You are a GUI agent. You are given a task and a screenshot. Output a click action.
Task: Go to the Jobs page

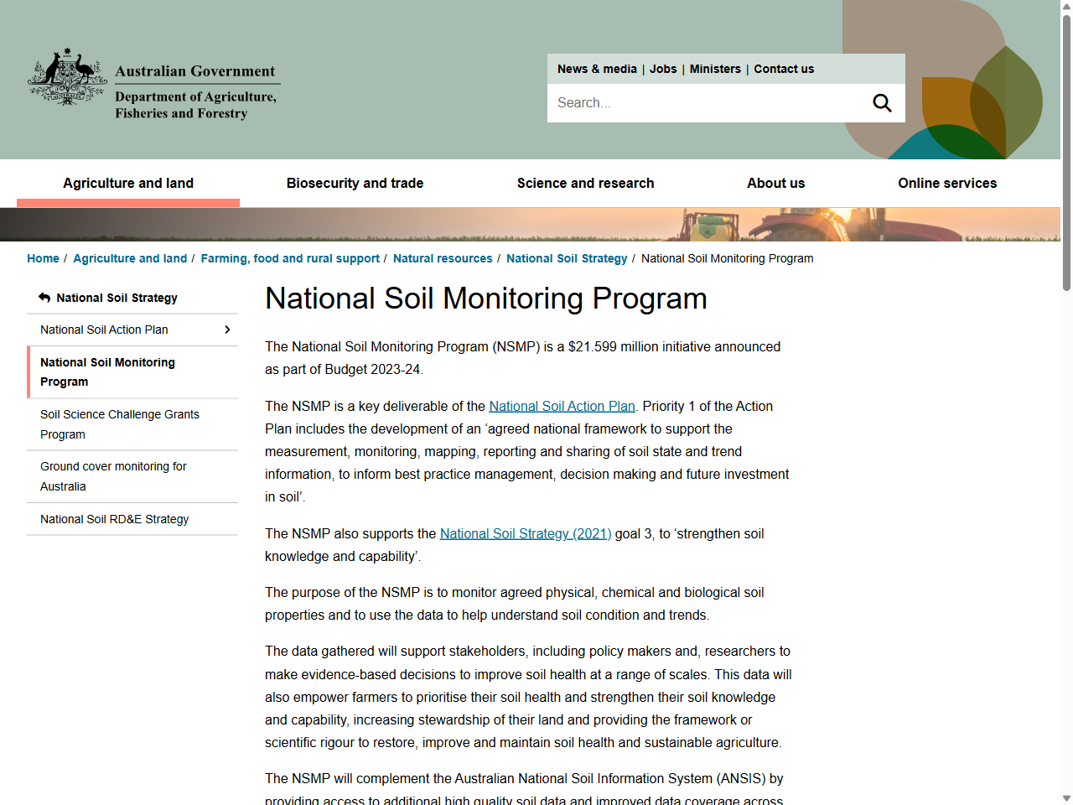[663, 69]
